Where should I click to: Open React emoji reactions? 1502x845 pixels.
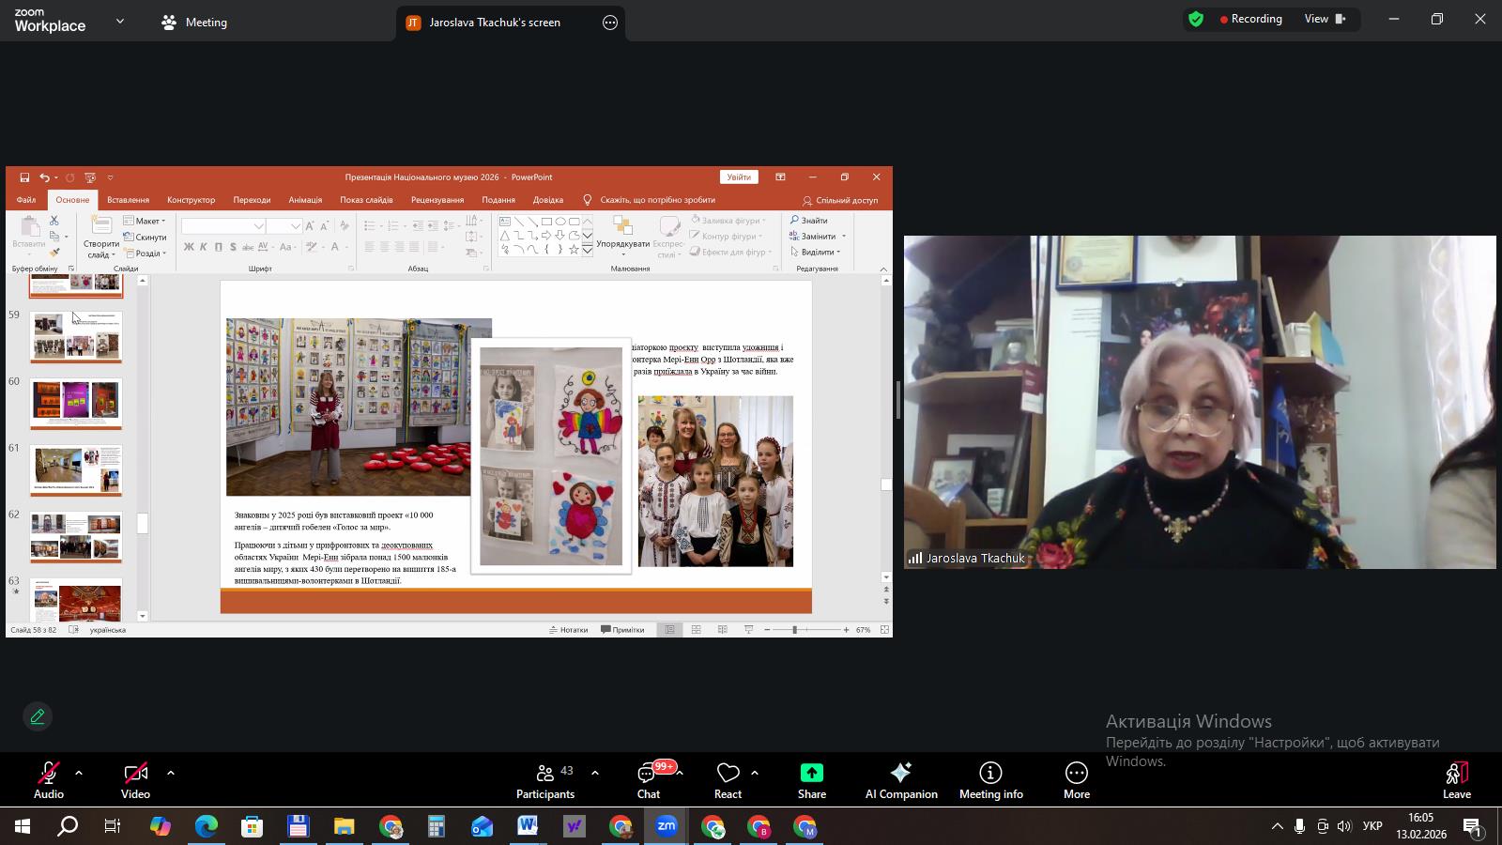[x=728, y=780]
